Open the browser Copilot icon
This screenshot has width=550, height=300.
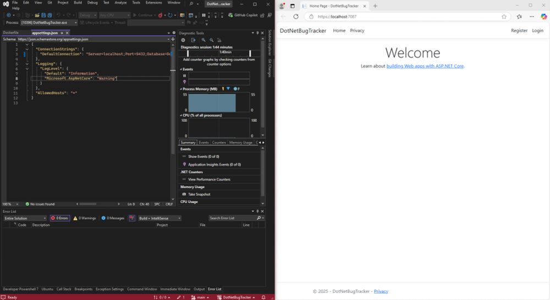544,16
